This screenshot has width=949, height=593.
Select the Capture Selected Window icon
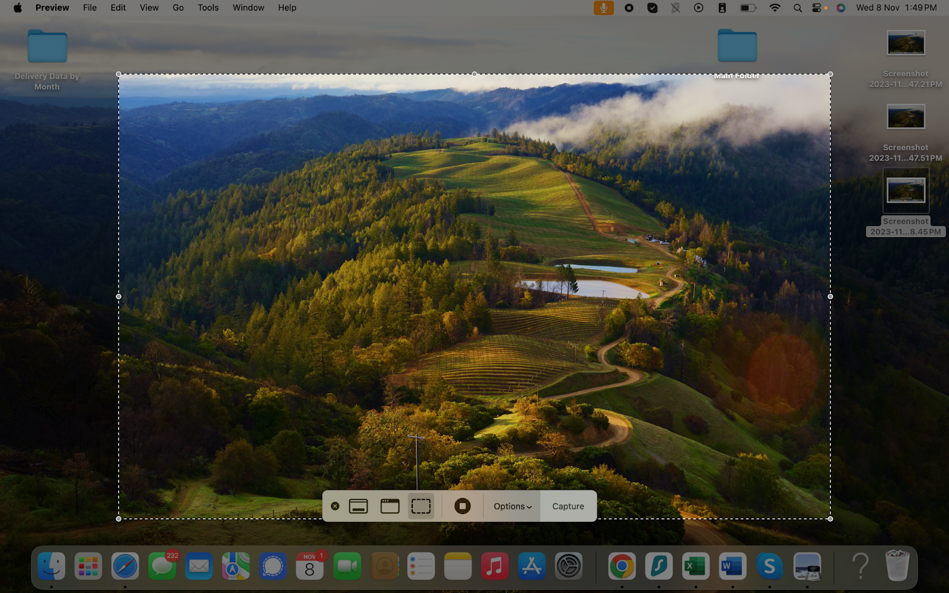390,506
